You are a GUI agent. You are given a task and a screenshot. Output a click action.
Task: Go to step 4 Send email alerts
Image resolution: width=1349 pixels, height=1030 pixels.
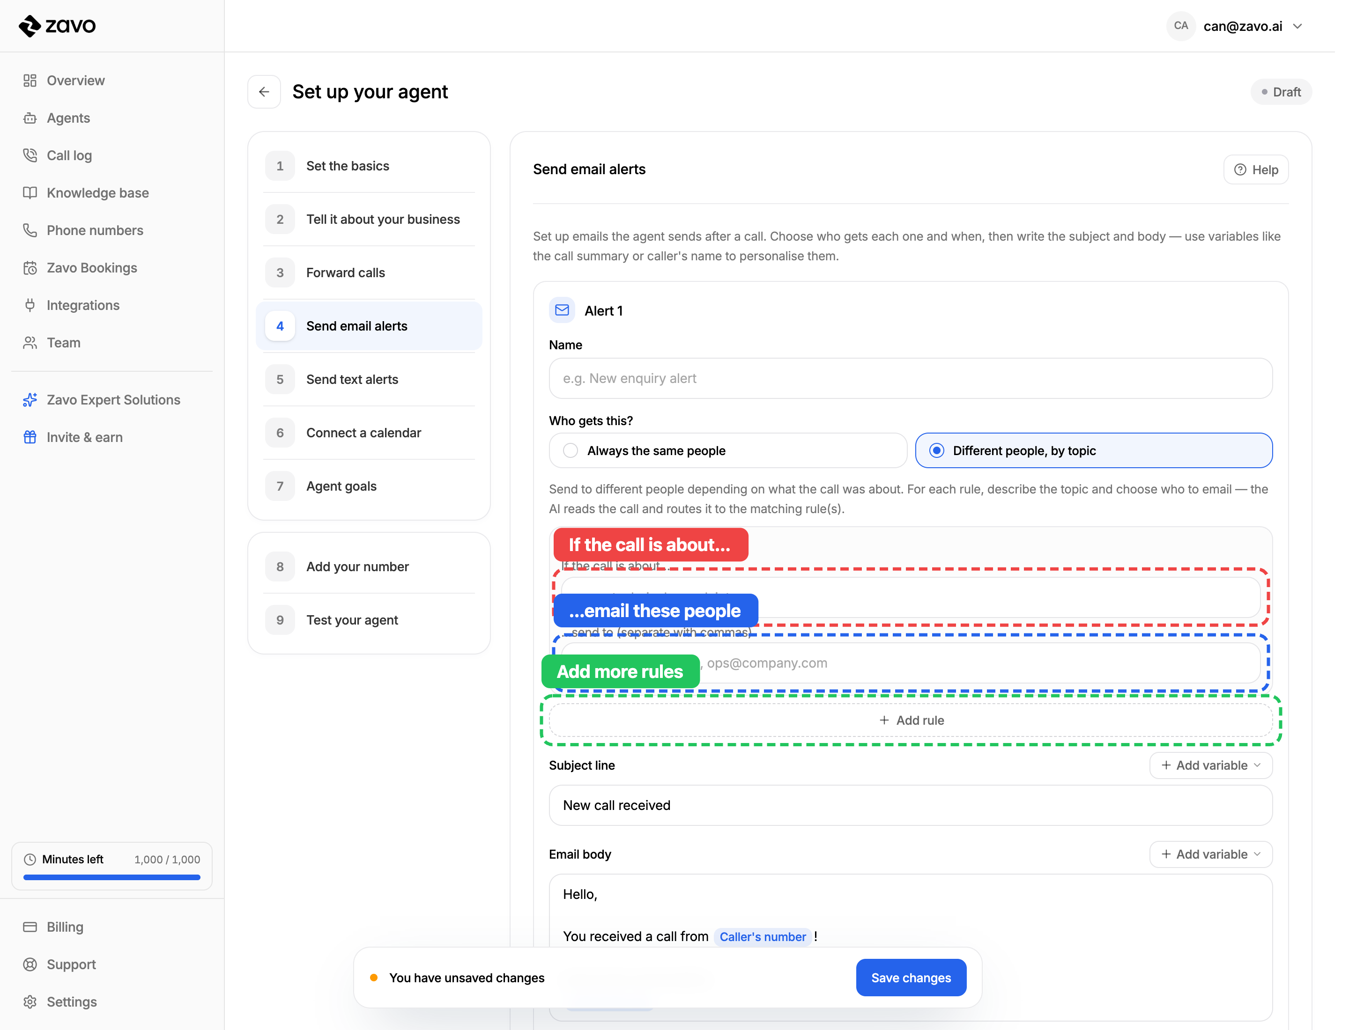point(369,326)
